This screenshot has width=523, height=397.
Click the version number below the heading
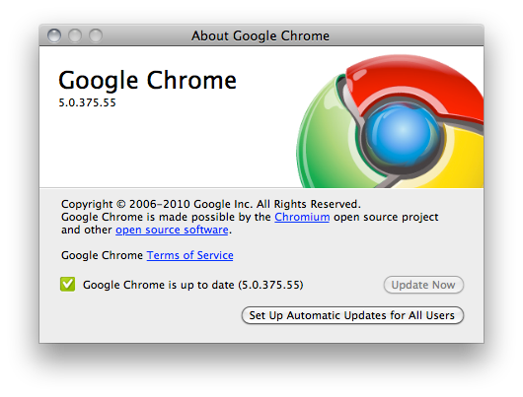coord(87,102)
